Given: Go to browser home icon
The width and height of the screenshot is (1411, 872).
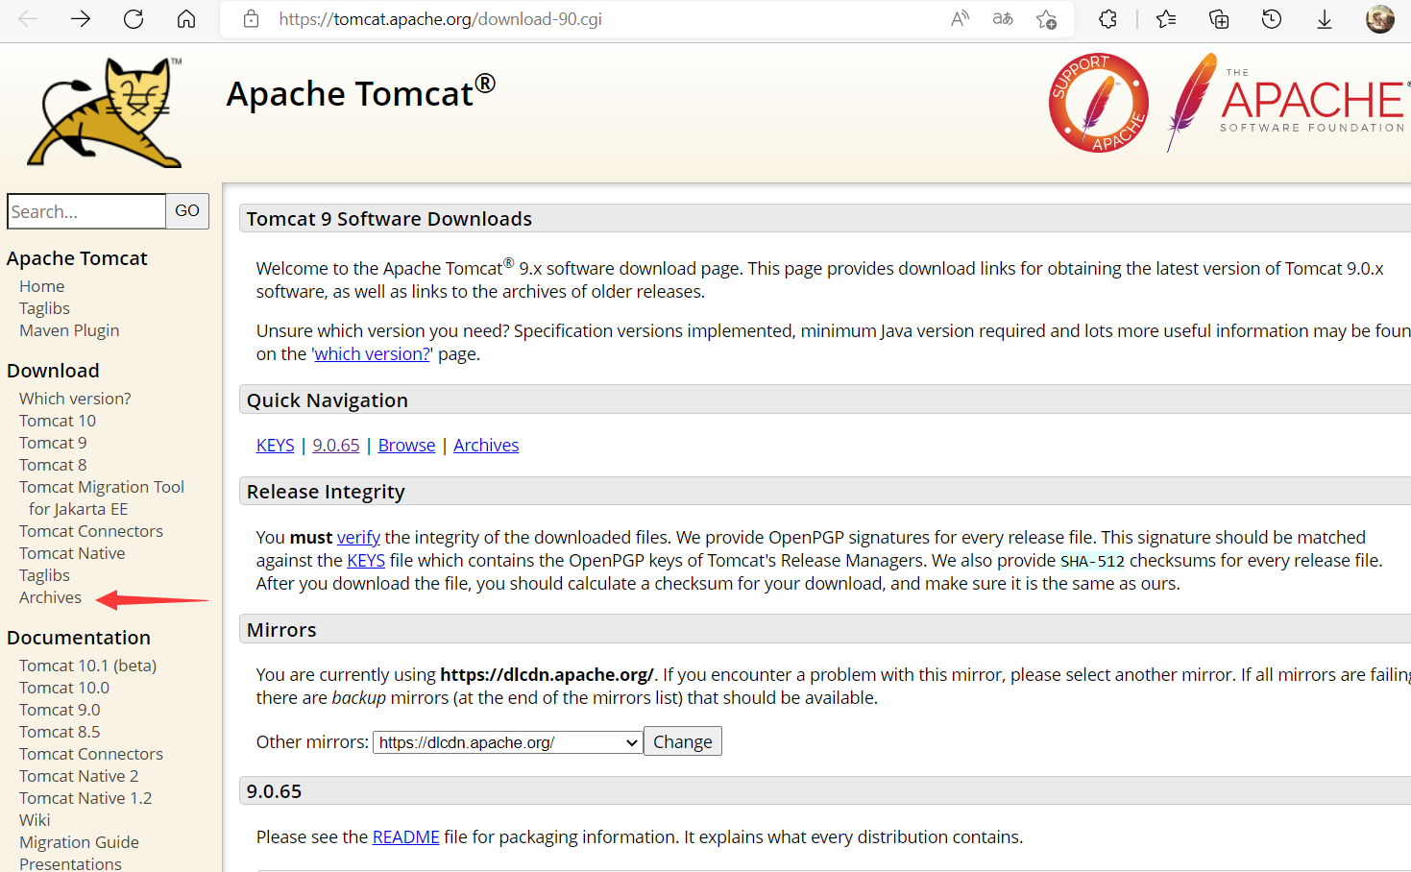Looking at the screenshot, I should (186, 18).
